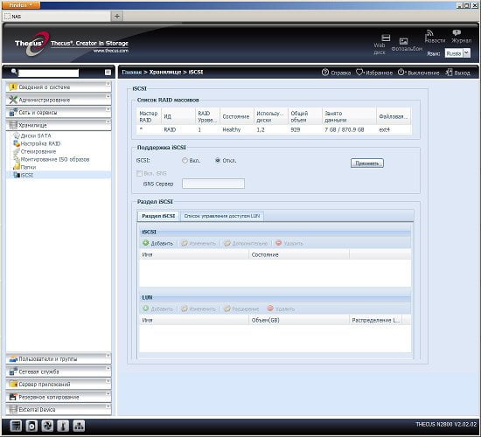This screenshot has height=437, width=481.
Task: Click the help question mark icon
Action: click(x=325, y=73)
